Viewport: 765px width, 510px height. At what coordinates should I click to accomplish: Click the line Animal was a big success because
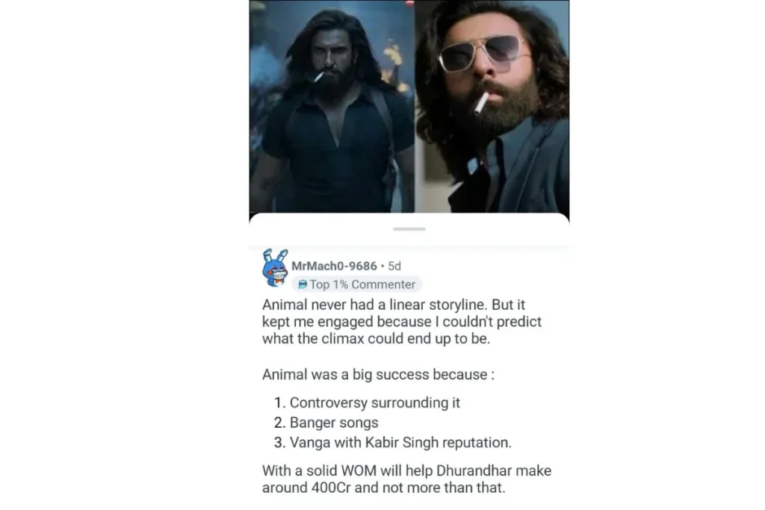point(378,374)
